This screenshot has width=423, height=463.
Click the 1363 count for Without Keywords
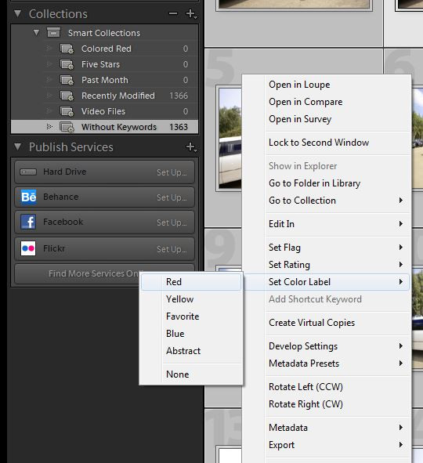tap(179, 127)
